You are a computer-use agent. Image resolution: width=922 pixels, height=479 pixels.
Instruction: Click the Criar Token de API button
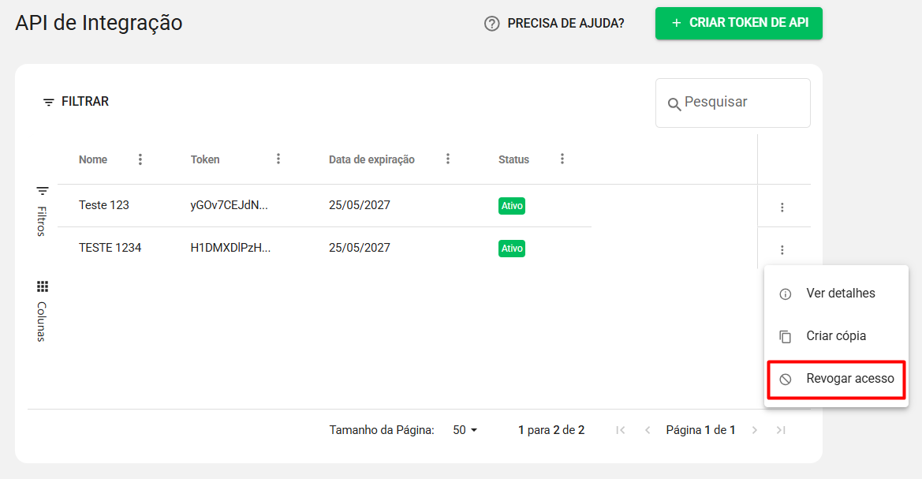click(x=738, y=23)
